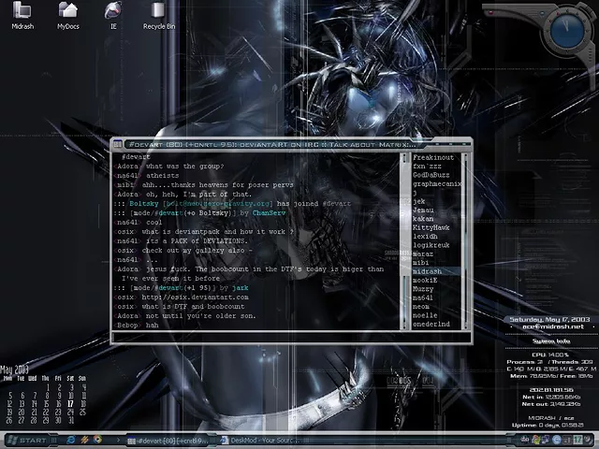Select user onederlnd in nick list
The width and height of the screenshot is (599, 449).
pos(431,325)
